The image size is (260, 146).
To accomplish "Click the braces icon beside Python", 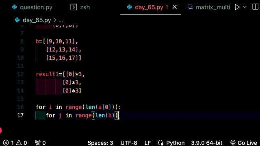I will pos(160,143).
